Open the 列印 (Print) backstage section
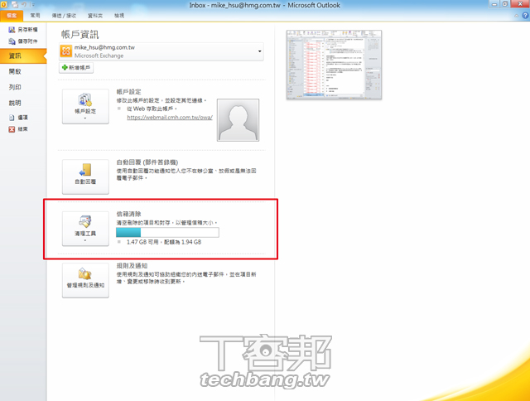The width and height of the screenshot is (530, 401). (15, 87)
